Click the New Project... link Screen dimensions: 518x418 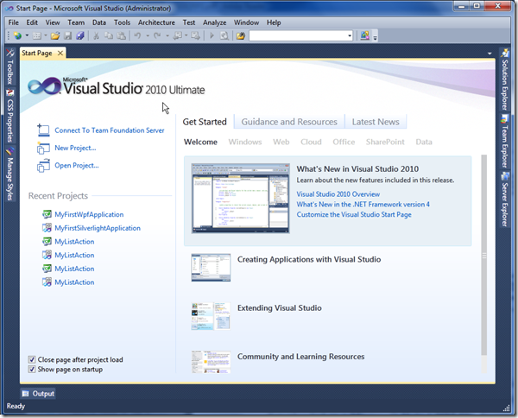coord(75,148)
